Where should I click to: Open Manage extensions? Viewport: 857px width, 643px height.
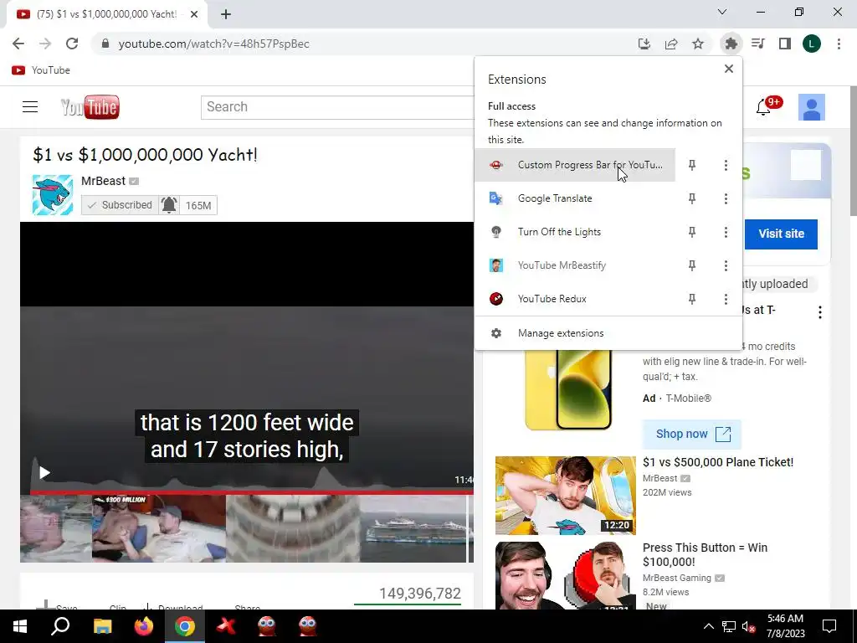[608, 333]
